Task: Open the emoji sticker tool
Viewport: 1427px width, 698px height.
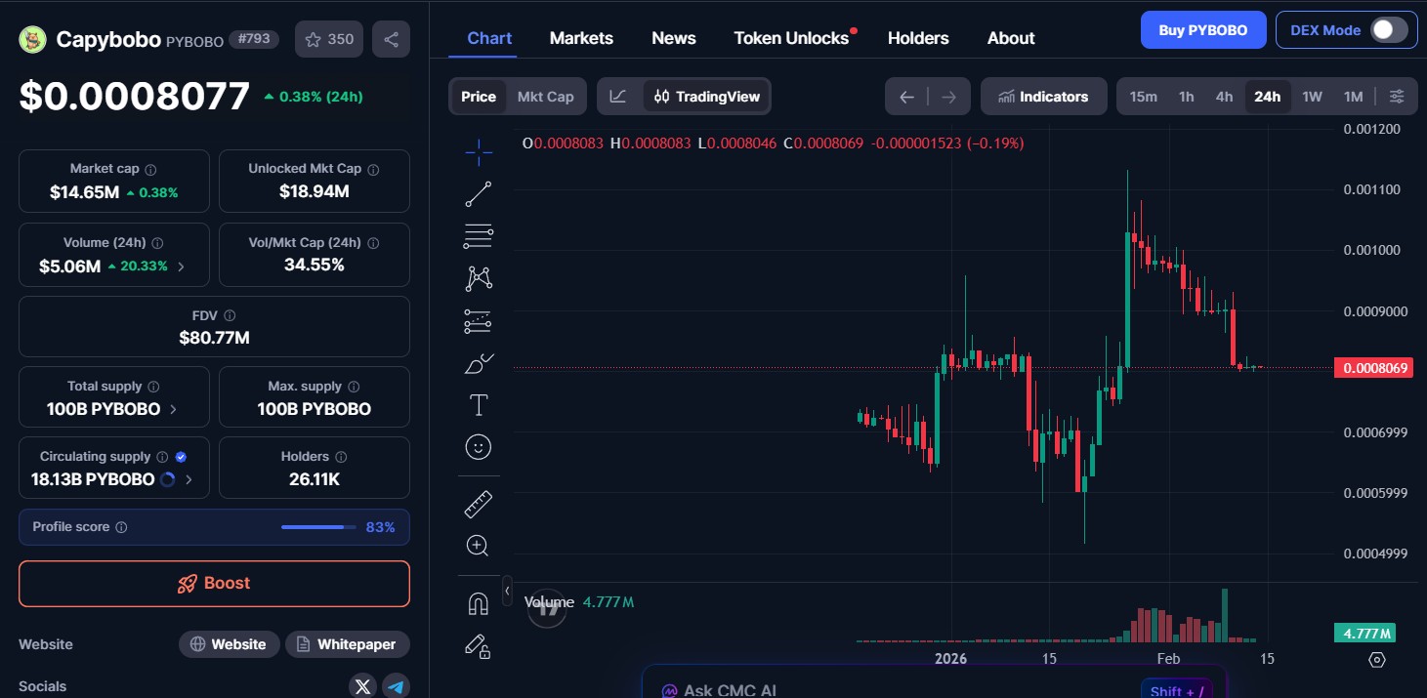Action: (x=479, y=447)
